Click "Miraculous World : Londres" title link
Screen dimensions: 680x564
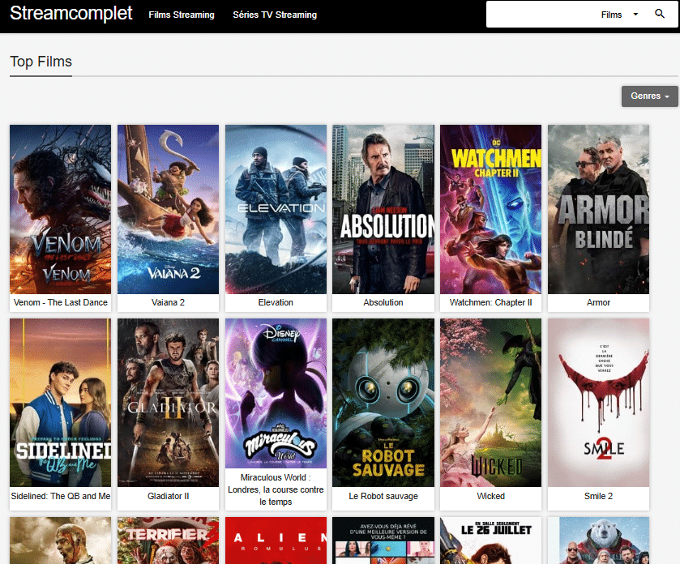276,489
